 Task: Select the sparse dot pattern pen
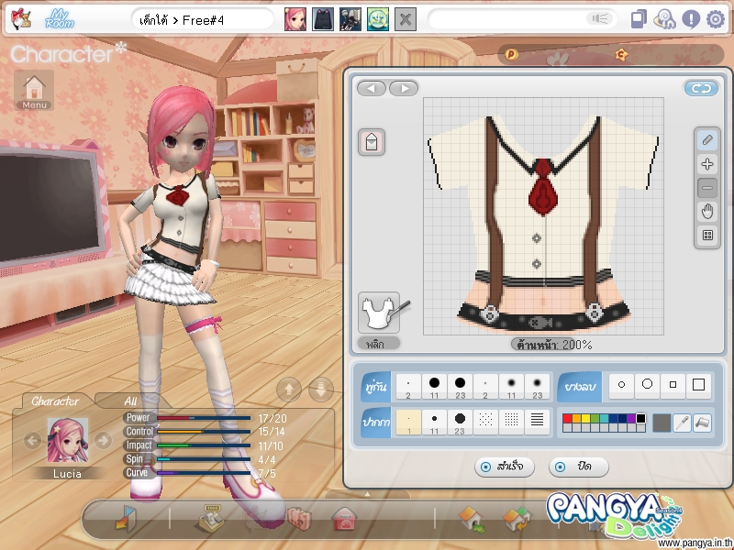click(485, 423)
